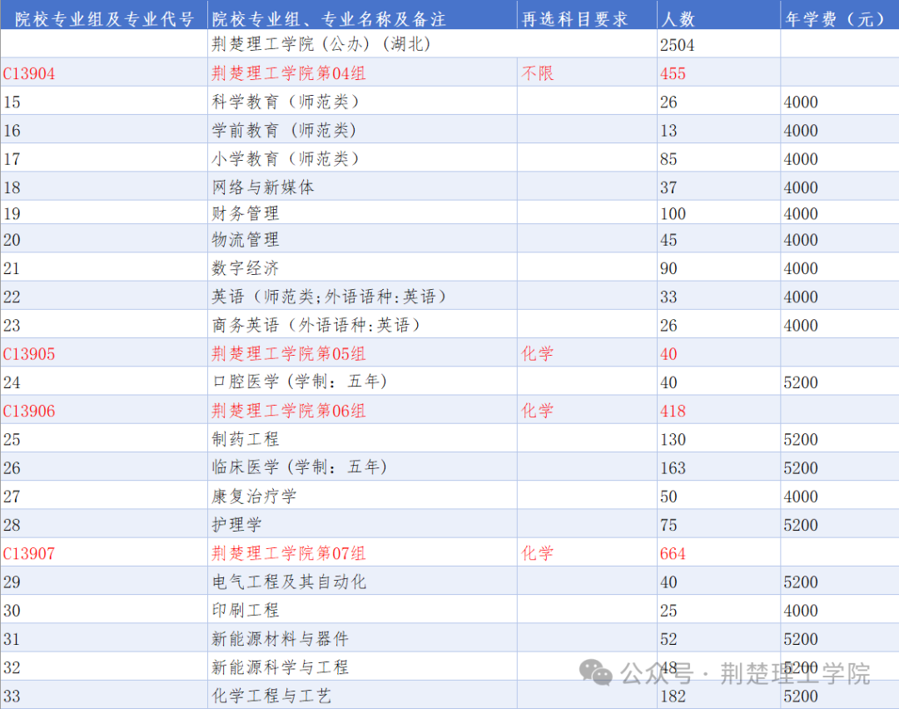Select header cell 再选科目要求
899x709 pixels.
point(575,19)
